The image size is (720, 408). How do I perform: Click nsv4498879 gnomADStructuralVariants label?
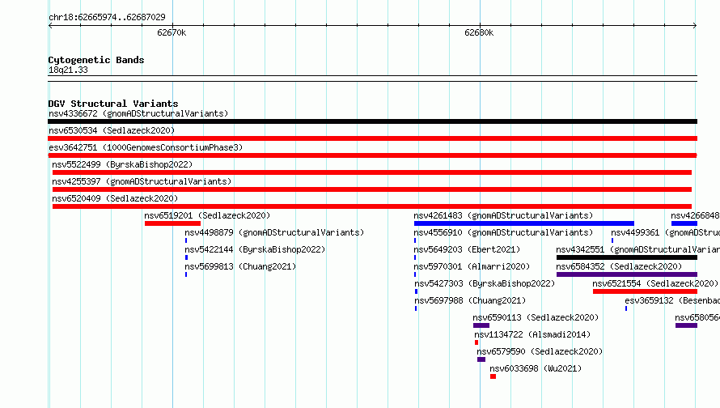click(274, 232)
